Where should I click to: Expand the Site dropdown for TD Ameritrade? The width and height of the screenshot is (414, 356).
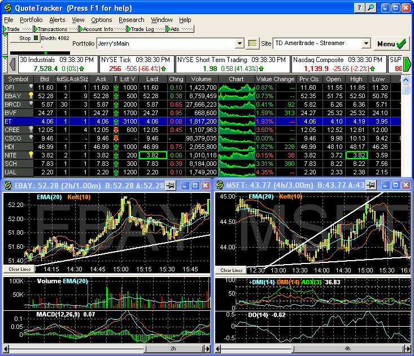[366, 43]
